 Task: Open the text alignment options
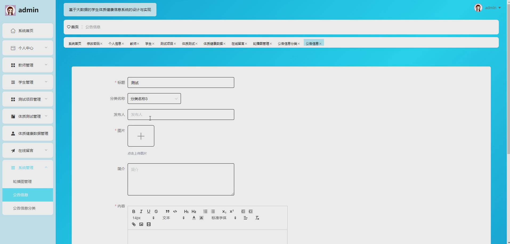[246, 218]
